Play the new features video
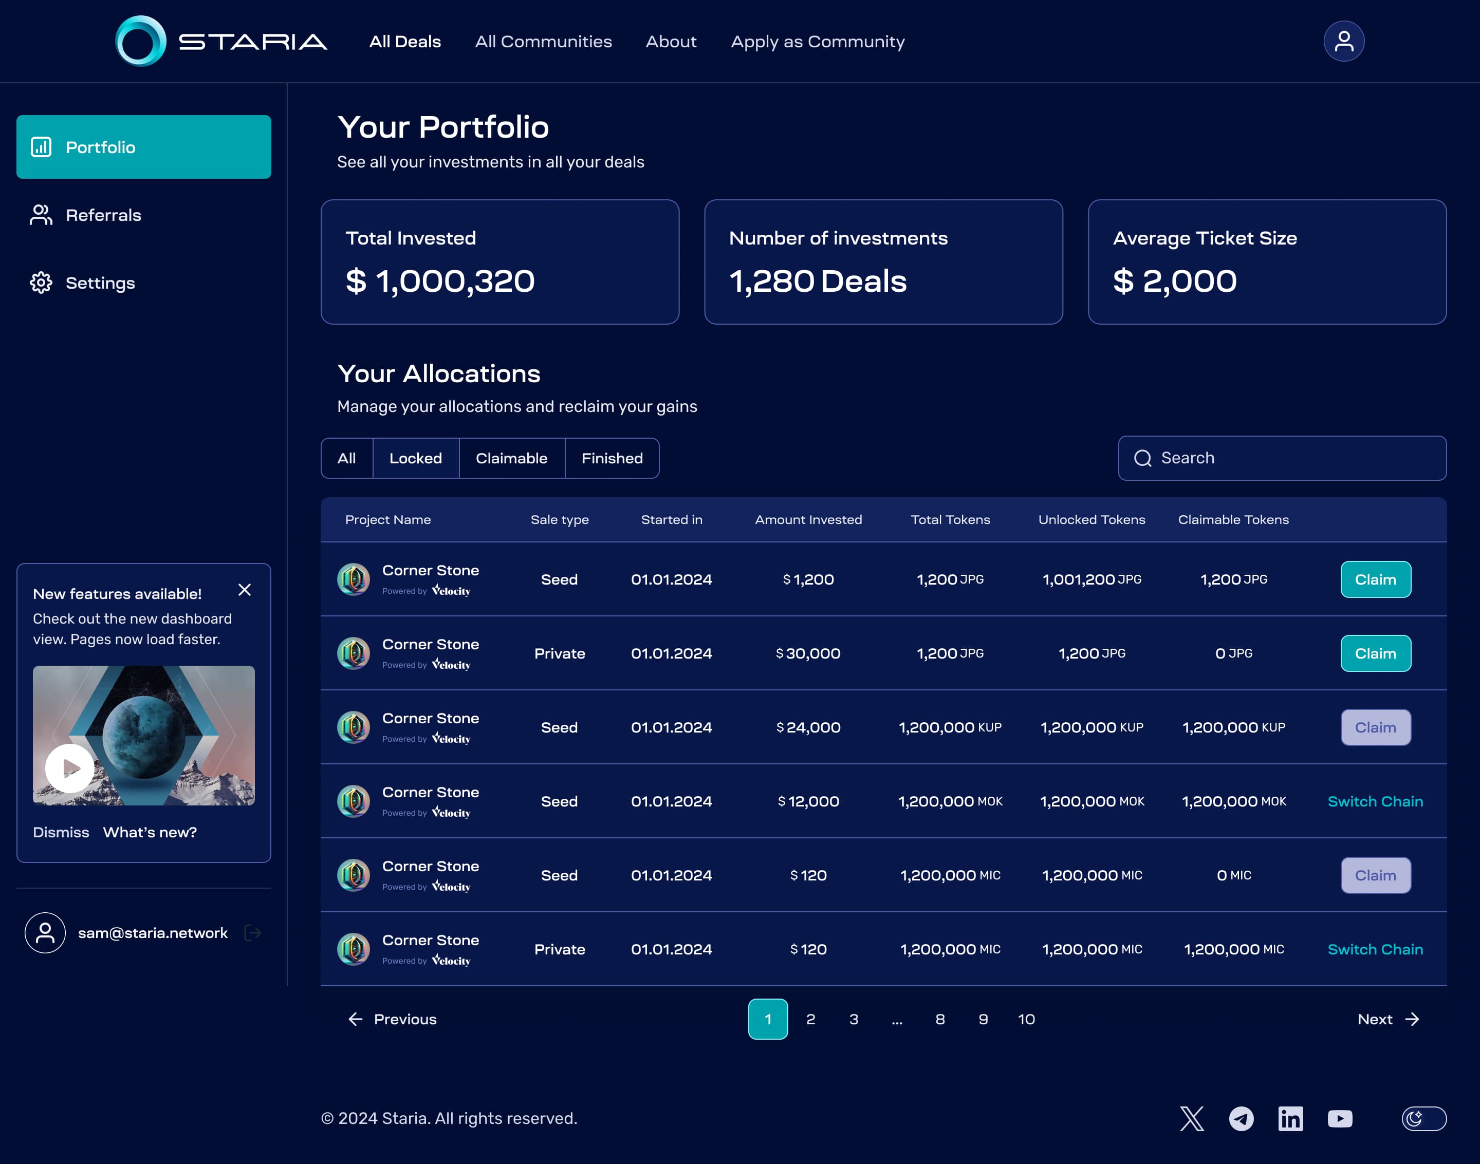Viewport: 1480px width, 1164px height. [69, 768]
